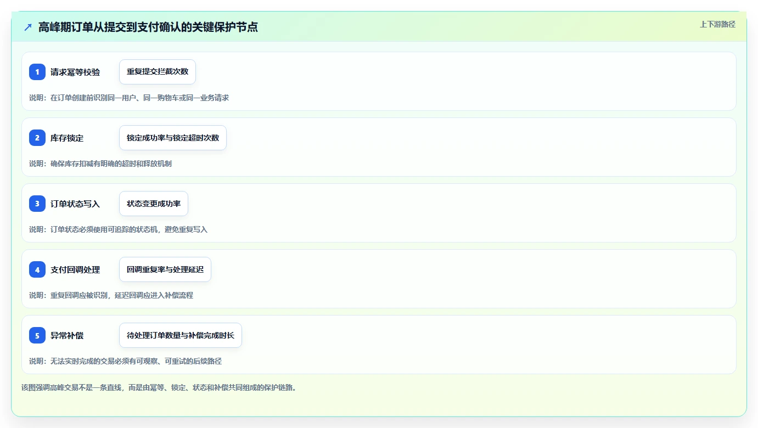
Task: Open the 待处理订单数量与补偿完成时长 metric chip
Action: pyautogui.click(x=181, y=335)
